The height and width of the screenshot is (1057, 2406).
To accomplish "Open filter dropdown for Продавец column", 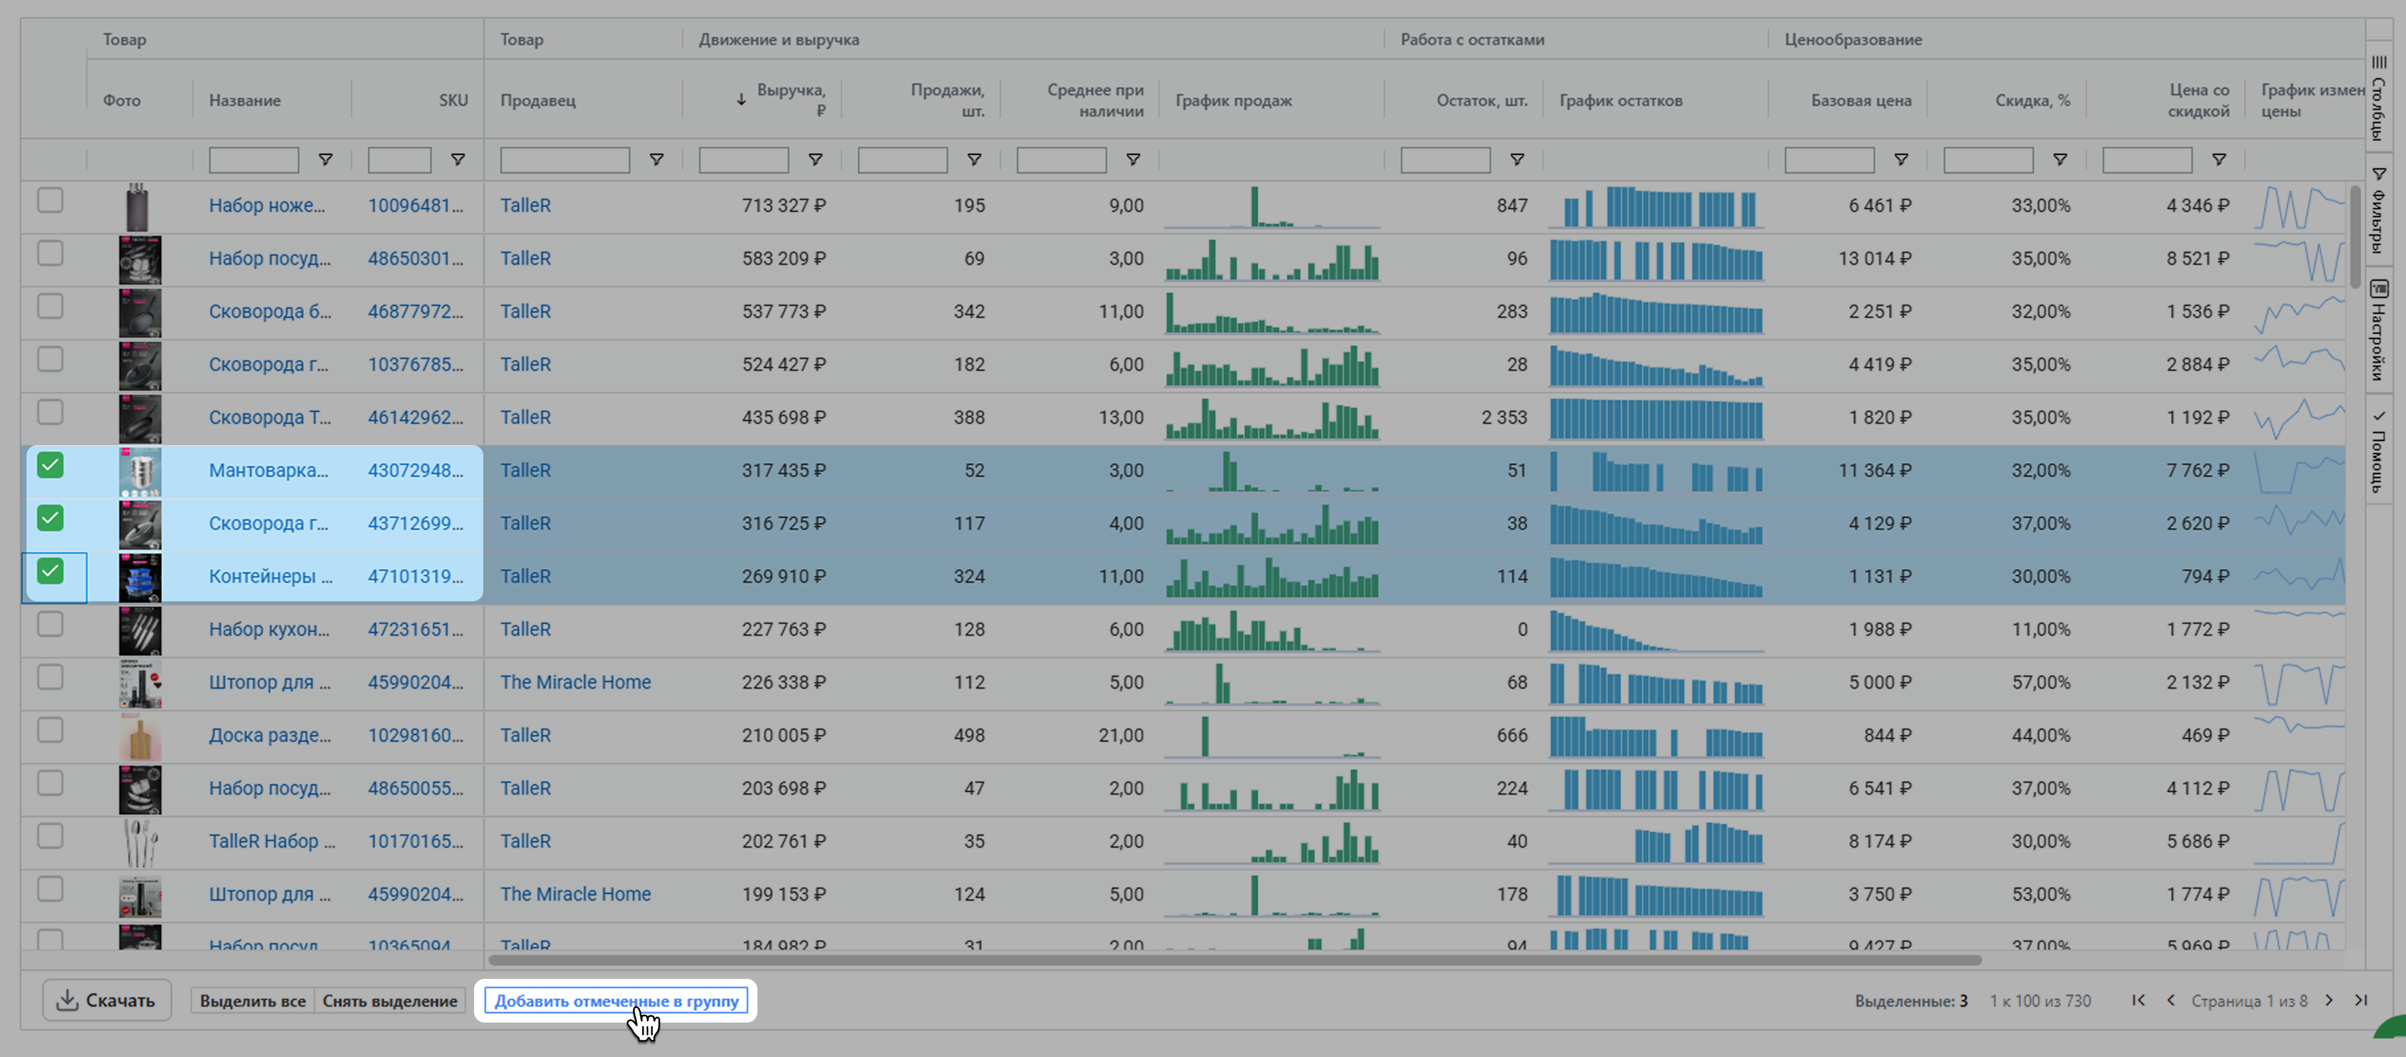I will 655,160.
